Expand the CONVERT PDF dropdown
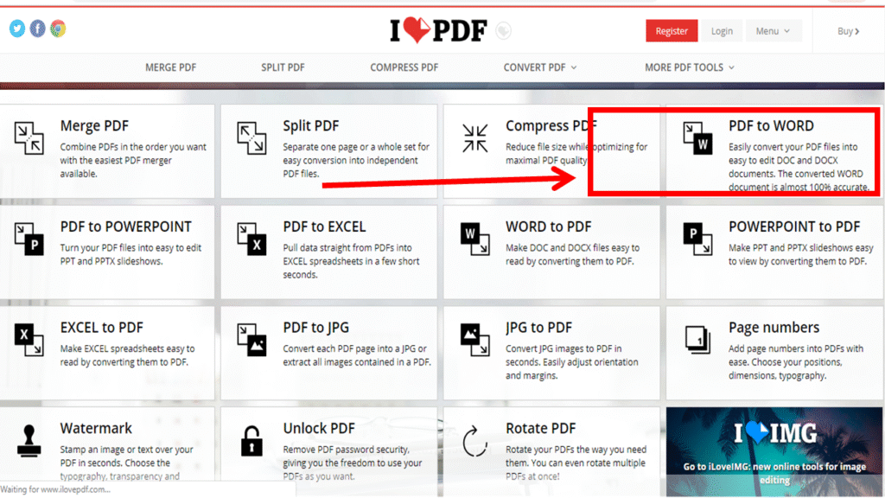The height and width of the screenshot is (498, 885). (540, 67)
